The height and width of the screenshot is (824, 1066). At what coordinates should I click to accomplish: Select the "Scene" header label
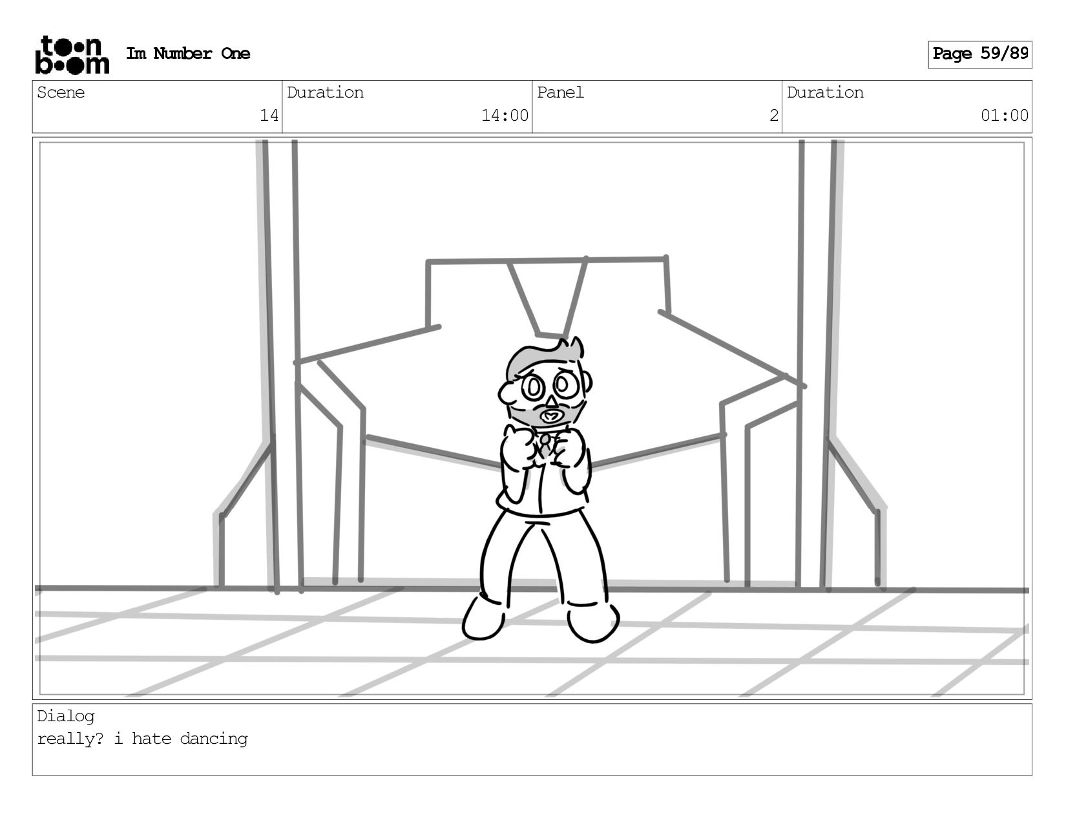point(61,92)
